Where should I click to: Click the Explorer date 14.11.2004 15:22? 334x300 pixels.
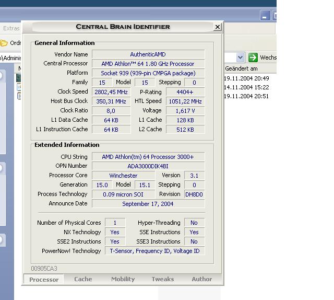click(246, 87)
